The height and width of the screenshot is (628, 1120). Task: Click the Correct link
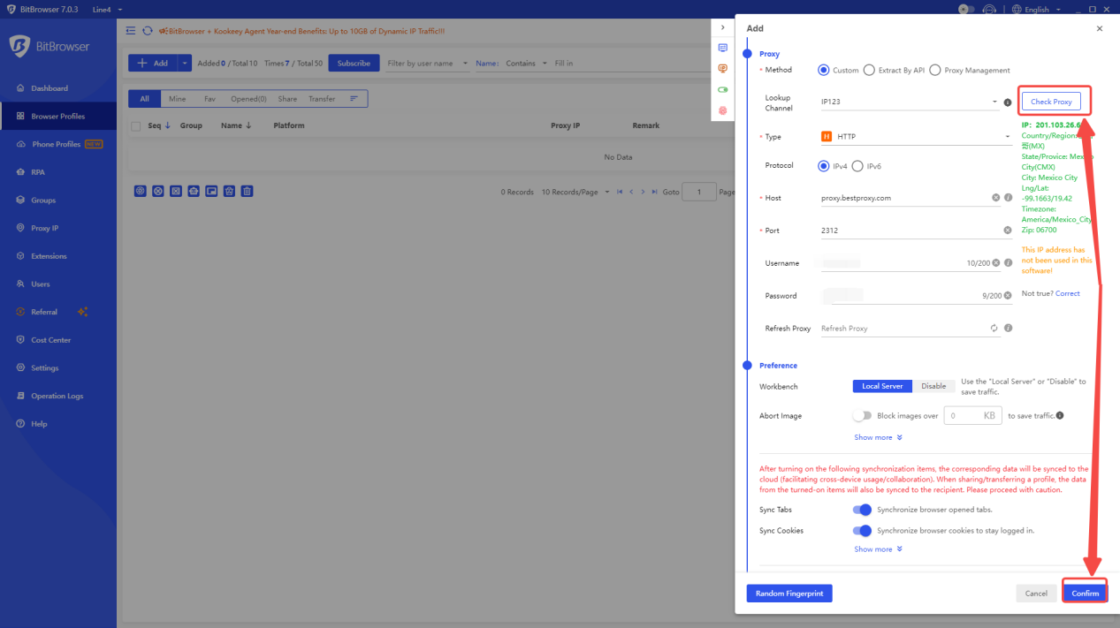pos(1068,293)
